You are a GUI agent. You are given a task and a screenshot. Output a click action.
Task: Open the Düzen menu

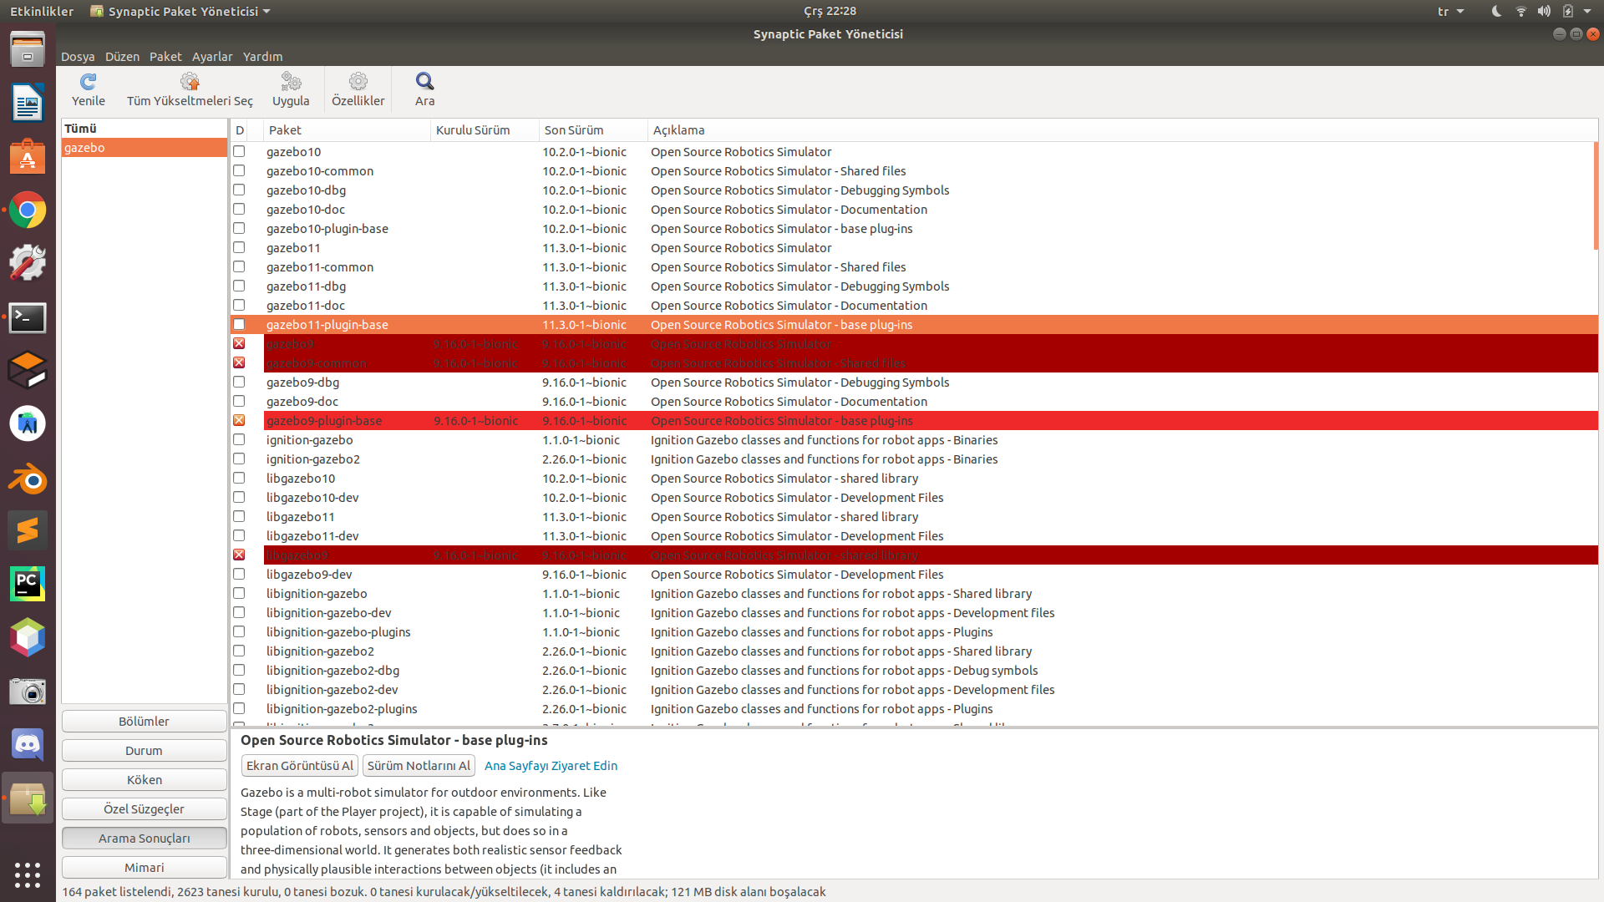click(122, 56)
